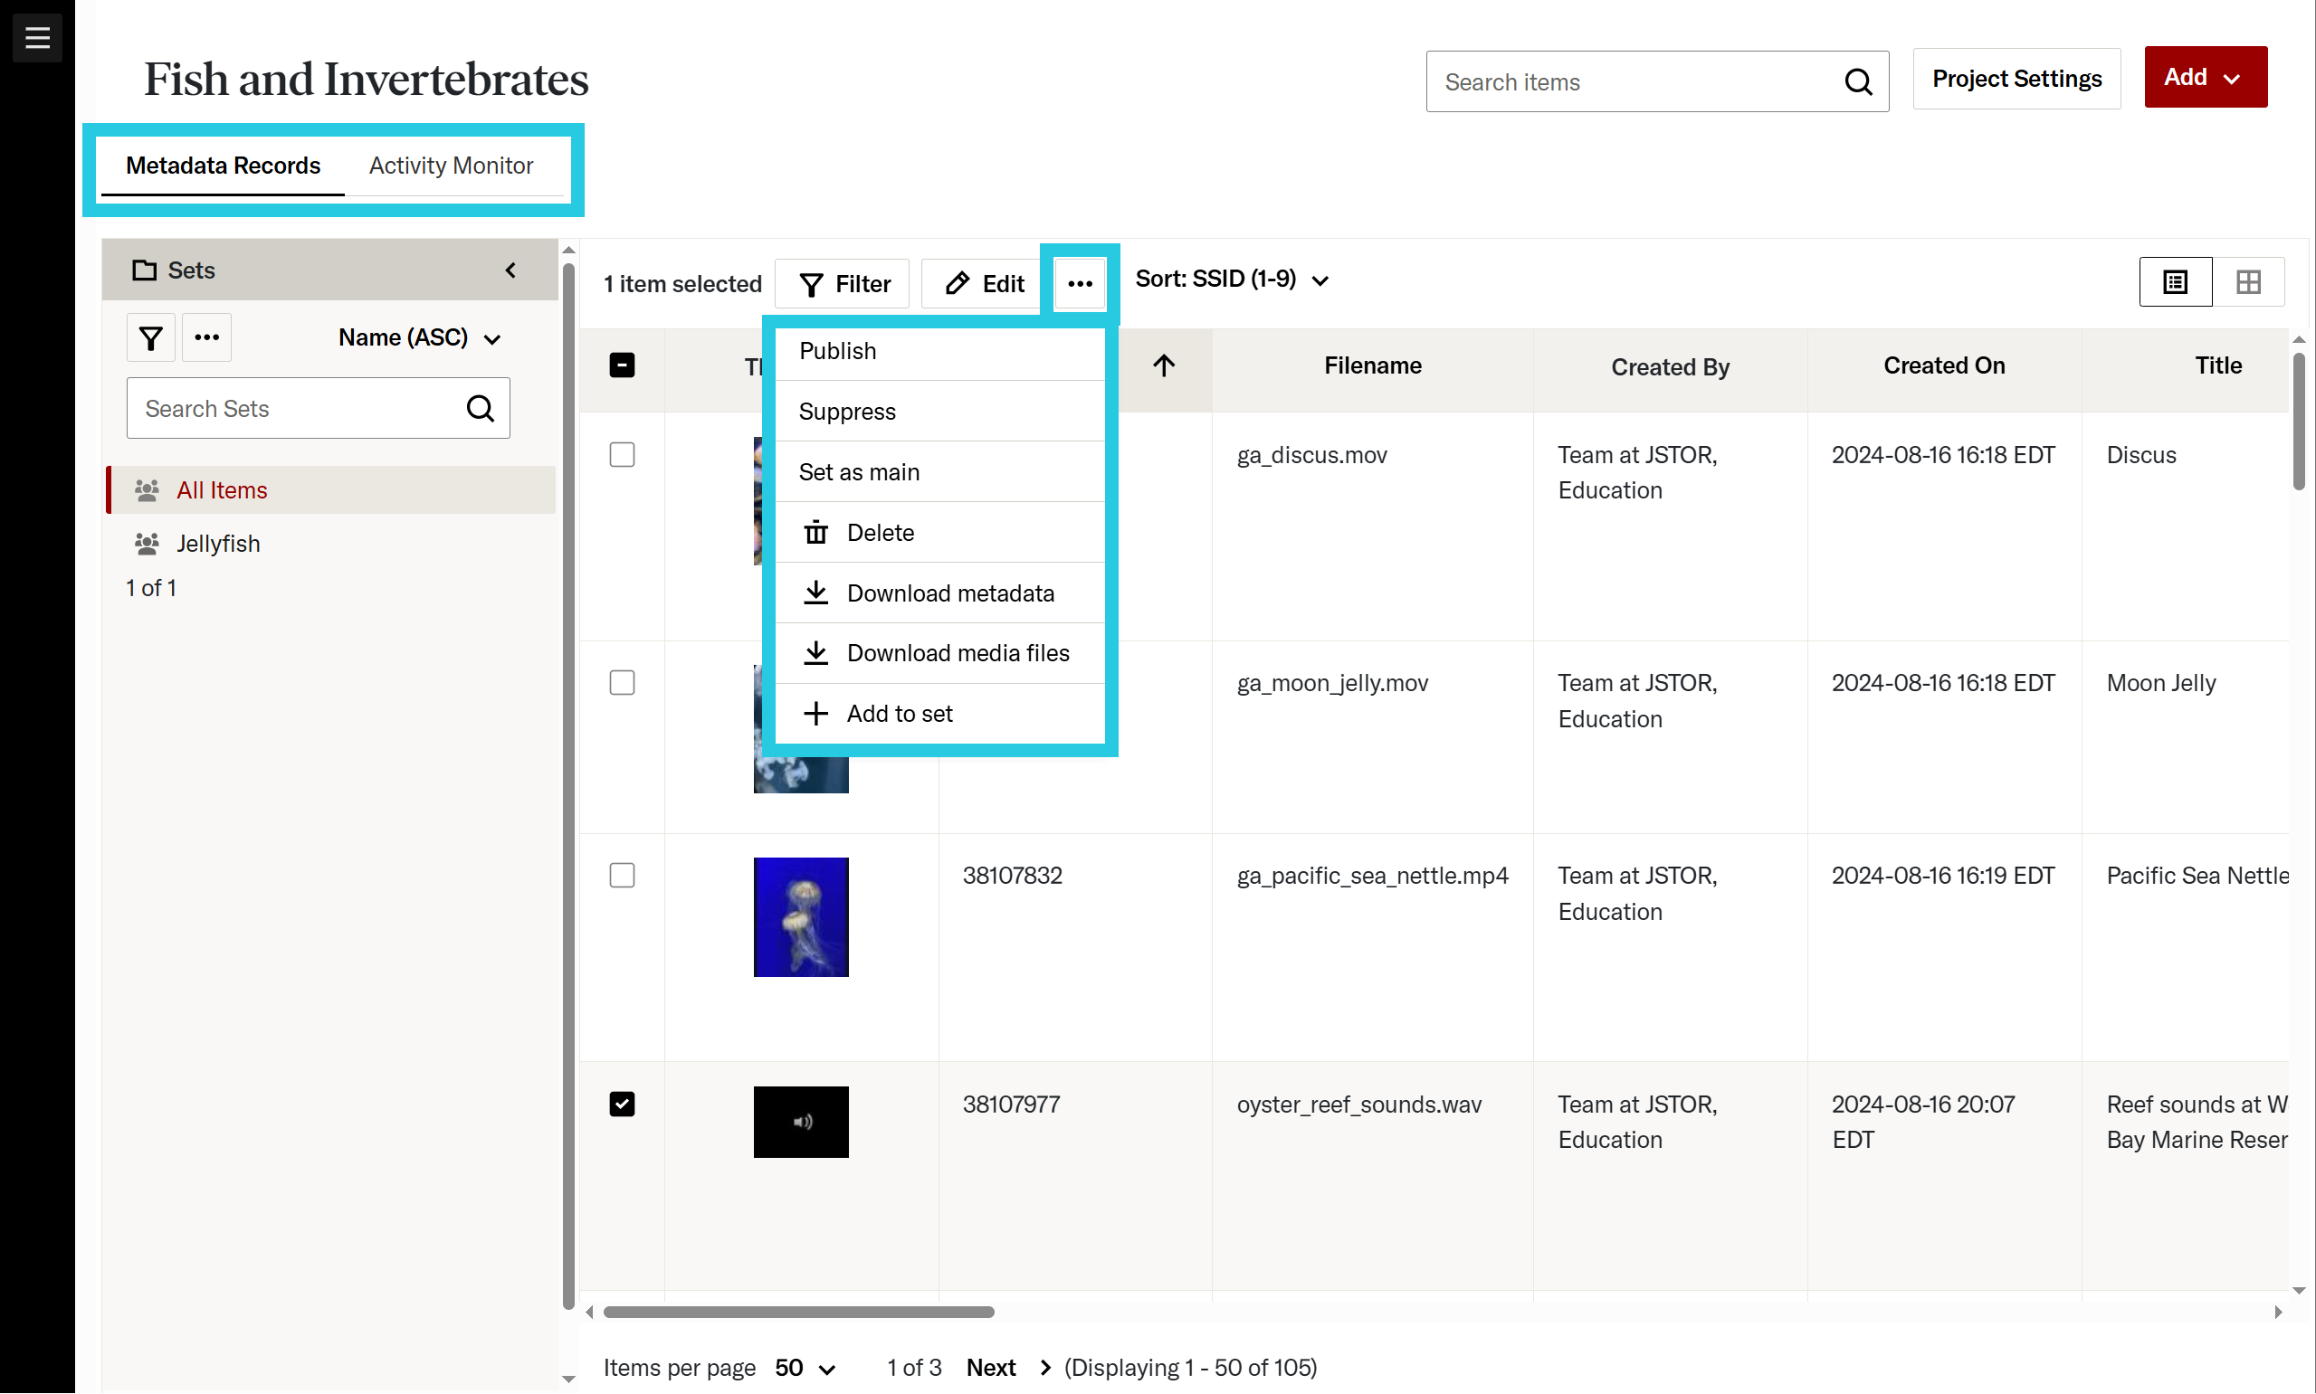
Task: Select the All Items set
Action: 331,490
